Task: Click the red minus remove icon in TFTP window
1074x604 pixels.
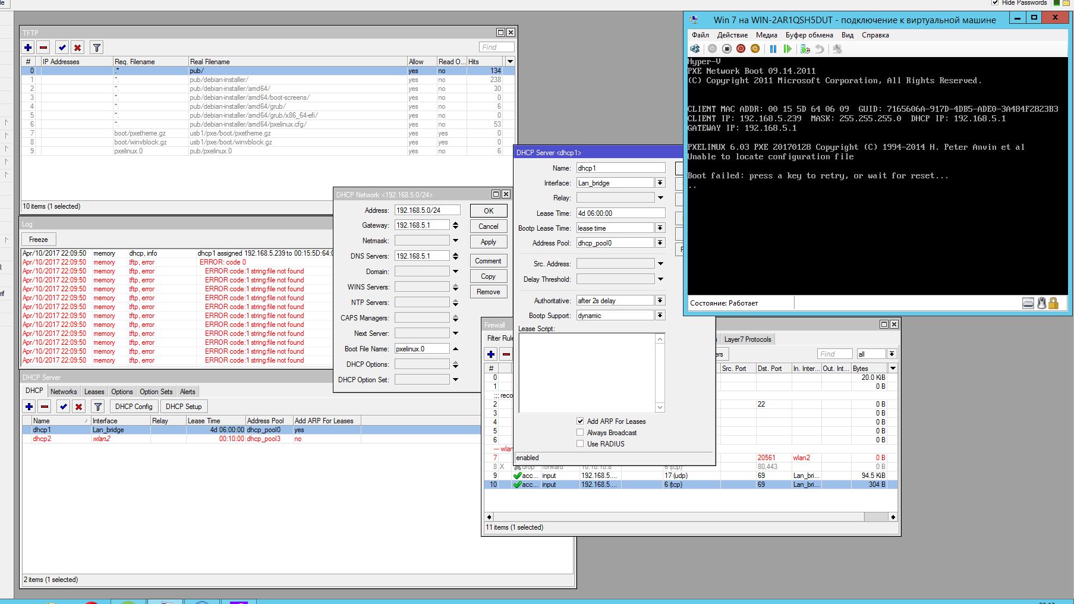Action: point(43,48)
